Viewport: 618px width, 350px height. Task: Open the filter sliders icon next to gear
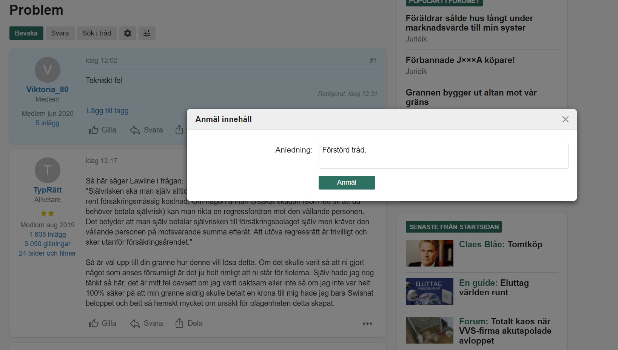(147, 33)
